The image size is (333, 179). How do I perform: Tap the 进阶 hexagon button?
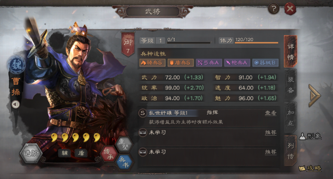(31, 153)
